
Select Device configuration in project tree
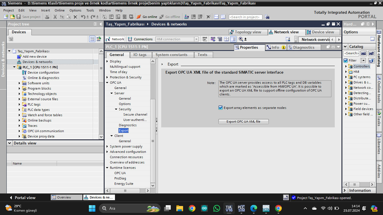pos(43,73)
